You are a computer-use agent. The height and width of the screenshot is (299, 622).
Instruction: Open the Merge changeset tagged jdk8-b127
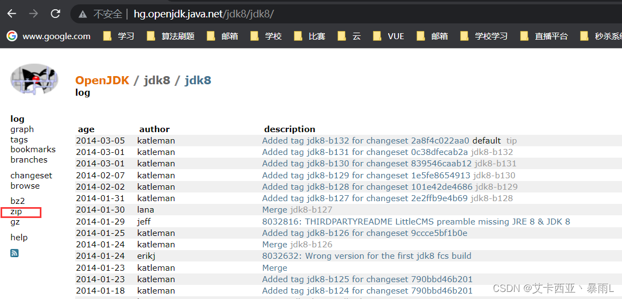click(x=275, y=210)
